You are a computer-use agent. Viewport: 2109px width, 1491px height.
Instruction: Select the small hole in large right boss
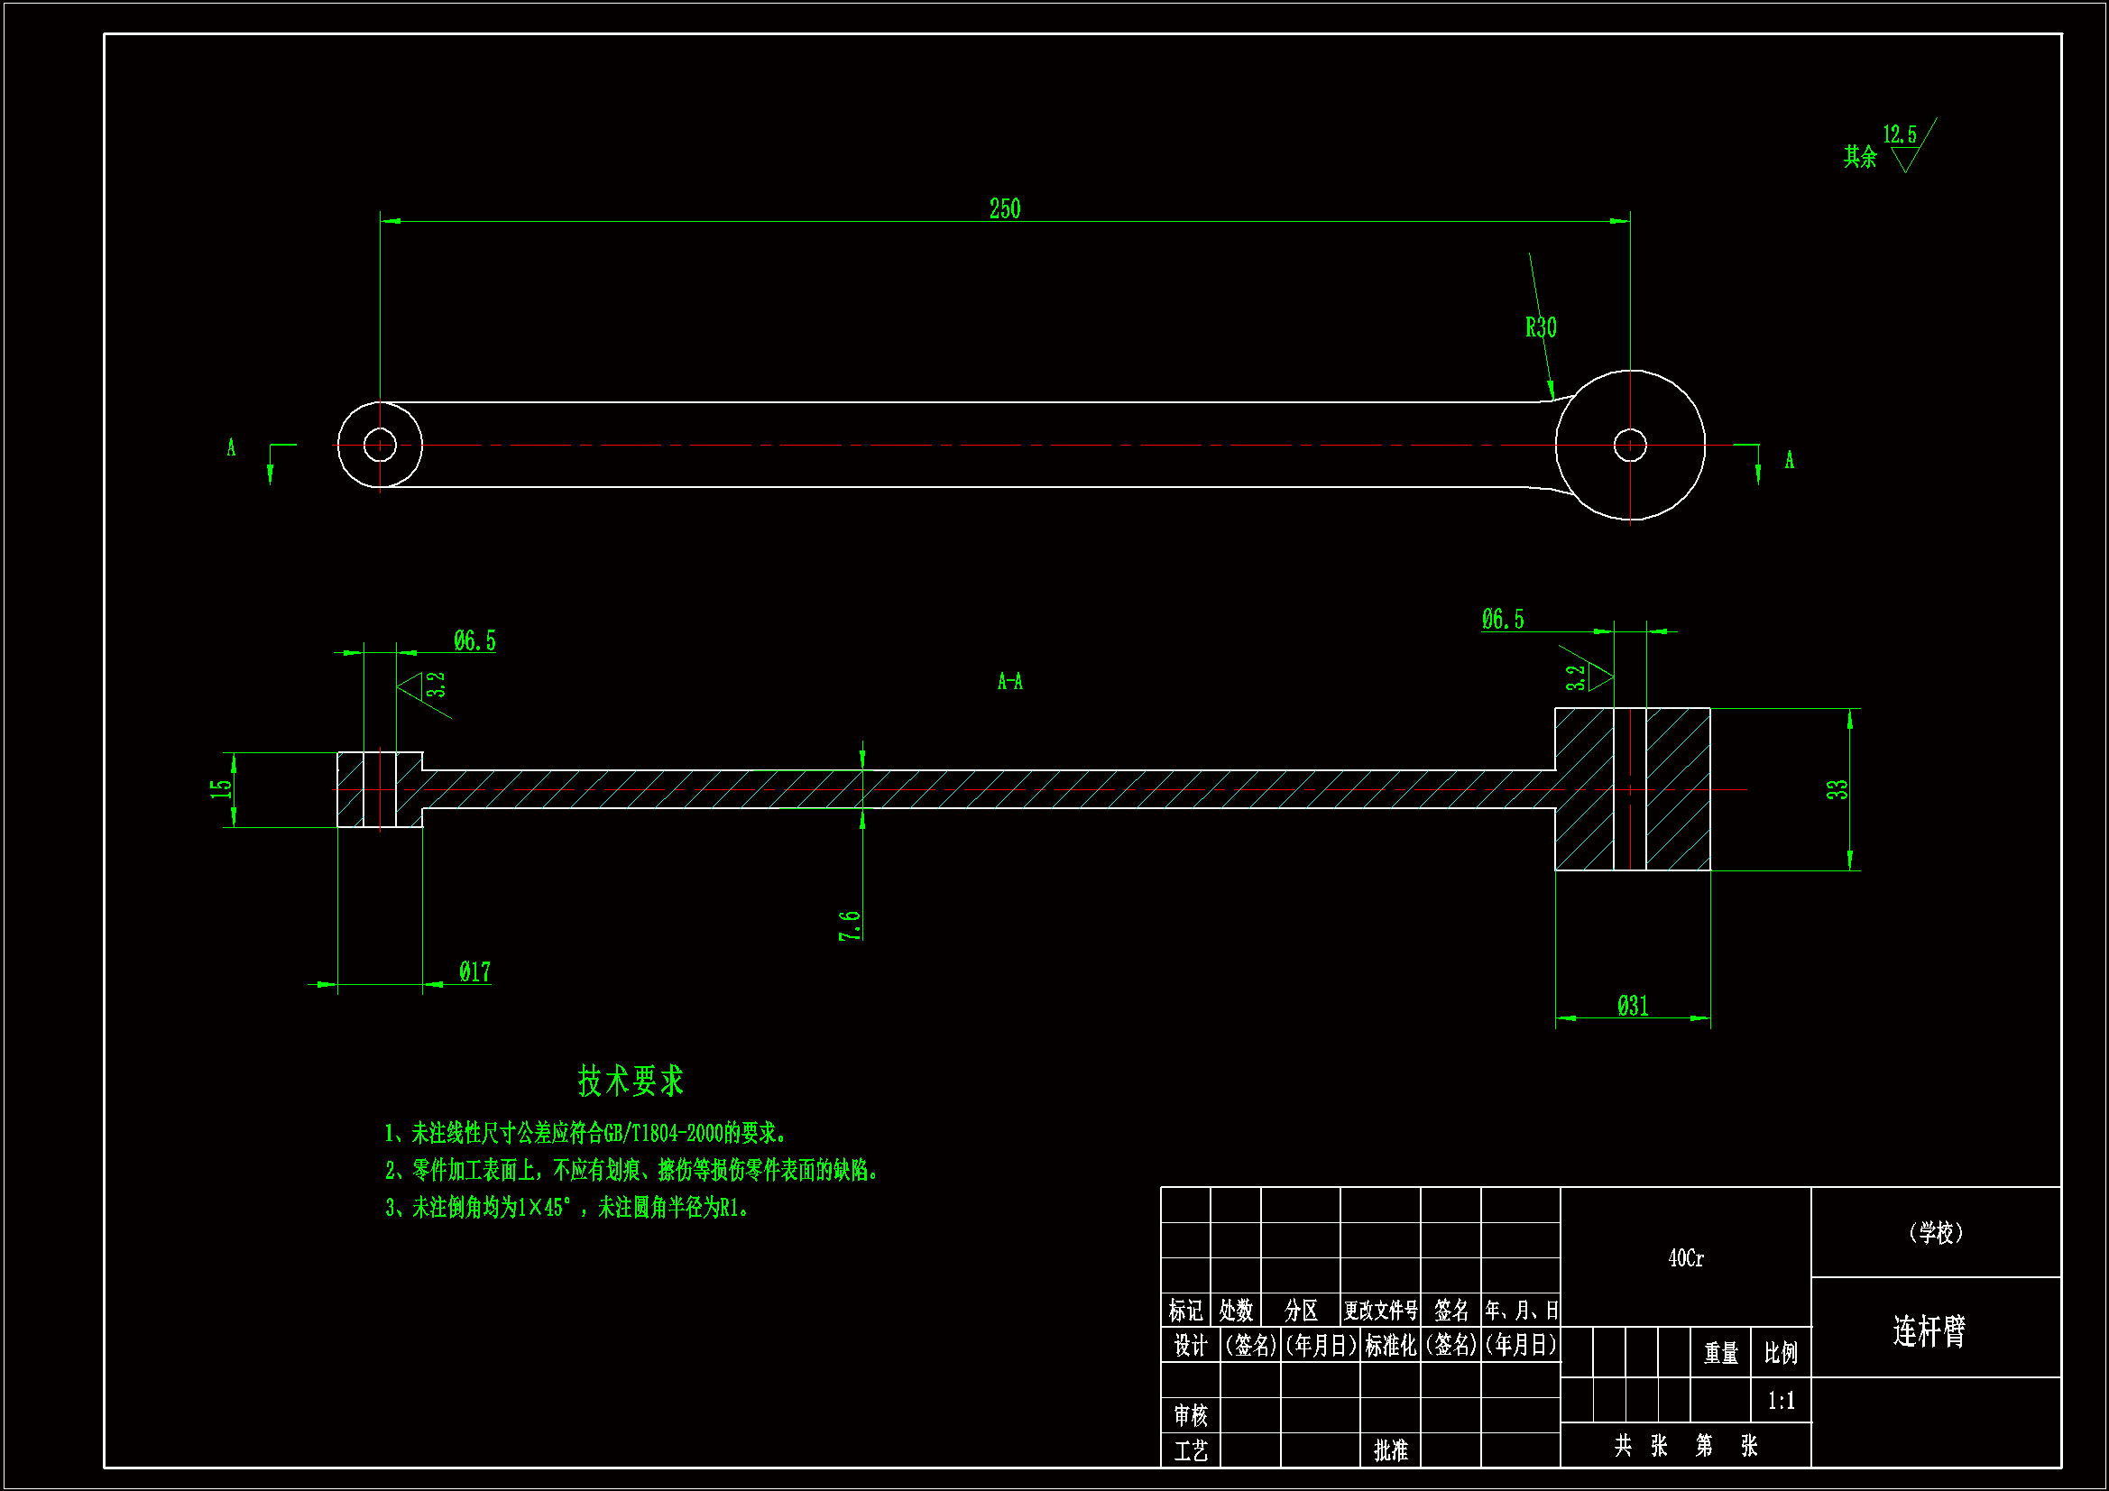[1630, 446]
